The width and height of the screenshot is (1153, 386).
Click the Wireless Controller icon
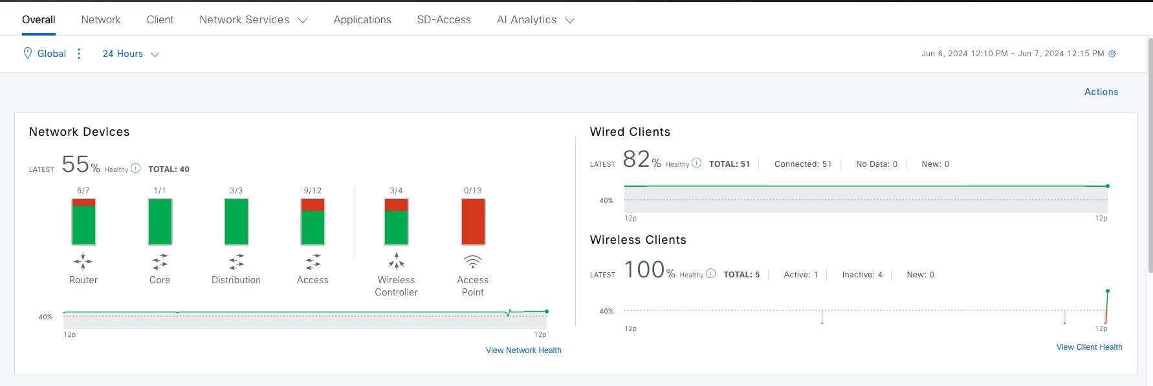pyautogui.click(x=396, y=261)
